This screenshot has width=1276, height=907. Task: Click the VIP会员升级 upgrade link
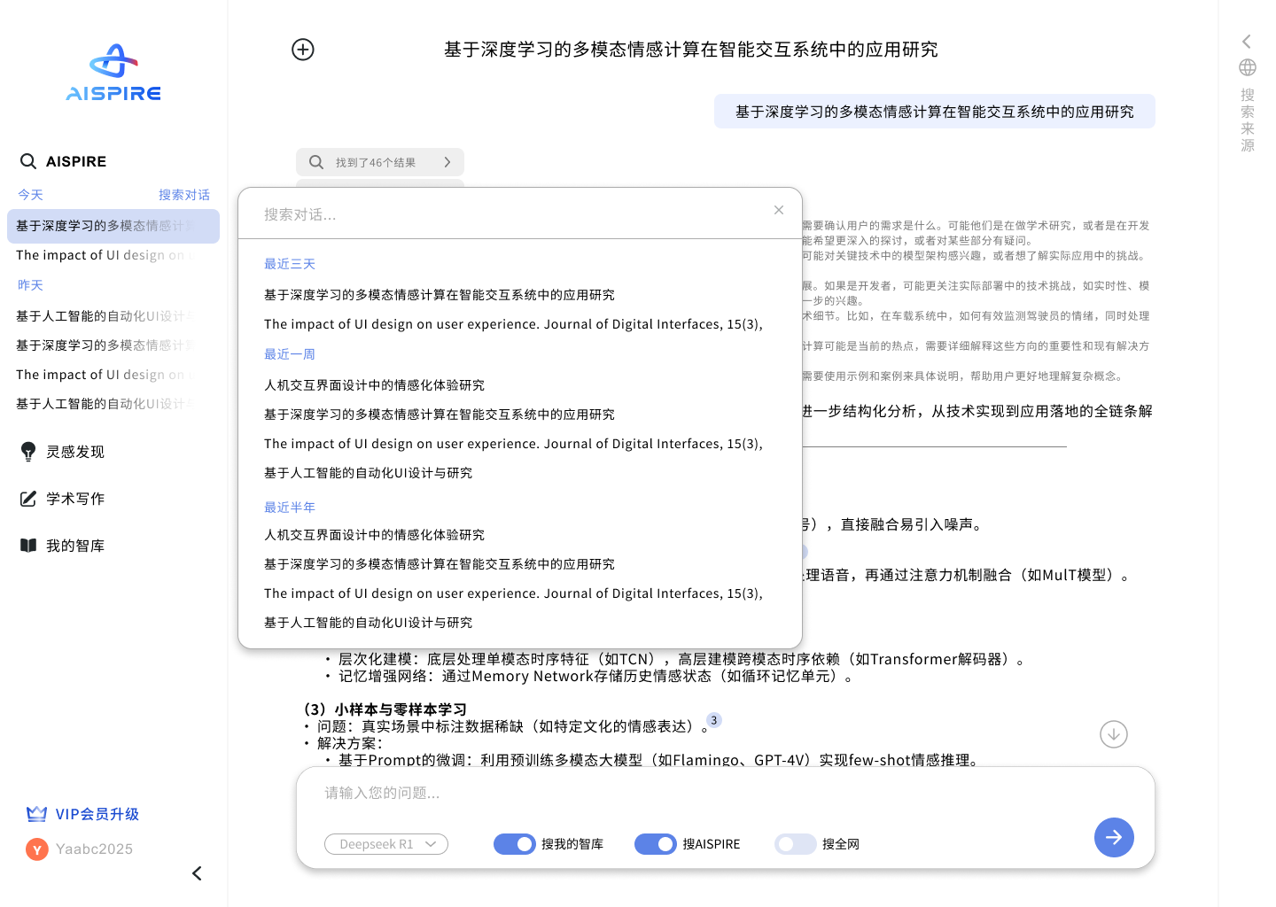pyautogui.click(x=83, y=814)
